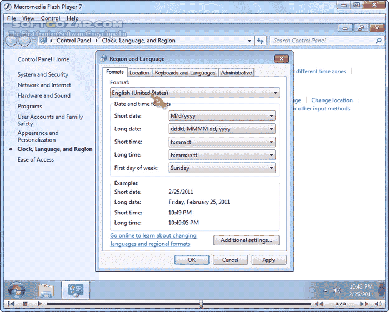Click the playback seek slider handle
The width and height of the screenshot is (389, 312).
[201, 304]
